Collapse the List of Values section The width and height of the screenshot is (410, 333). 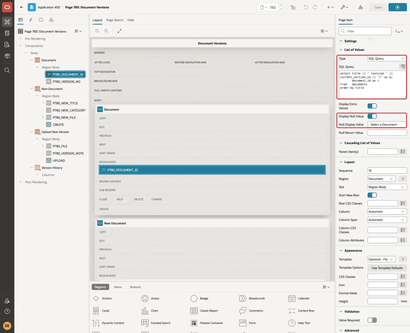(x=341, y=50)
